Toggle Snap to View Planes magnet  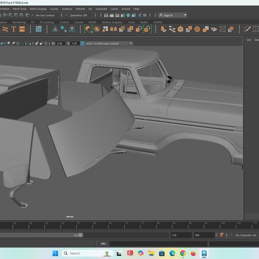(22, 15)
